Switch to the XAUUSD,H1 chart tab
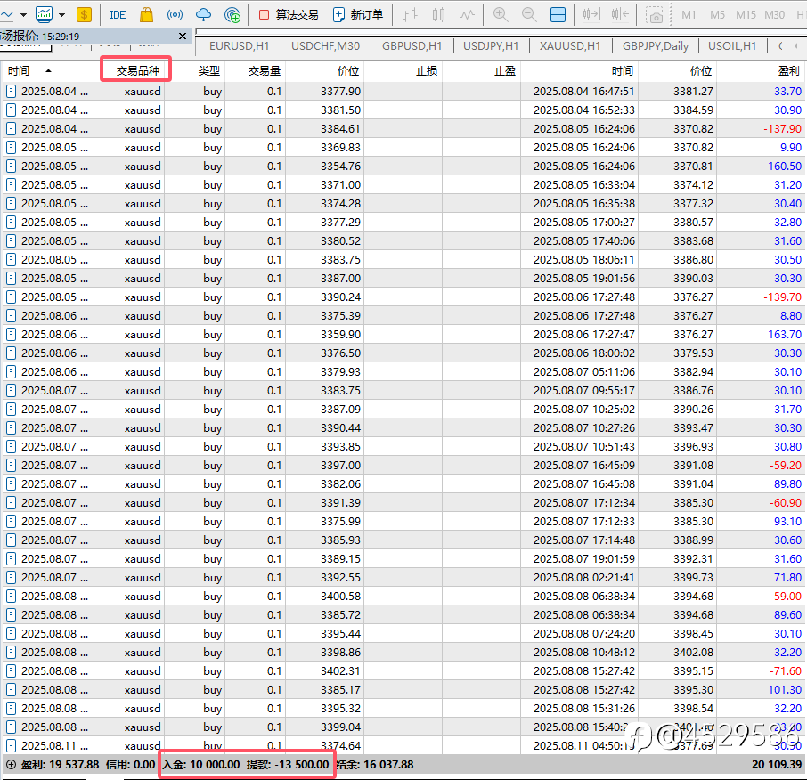Viewport: 807px width, 780px height. point(570,46)
